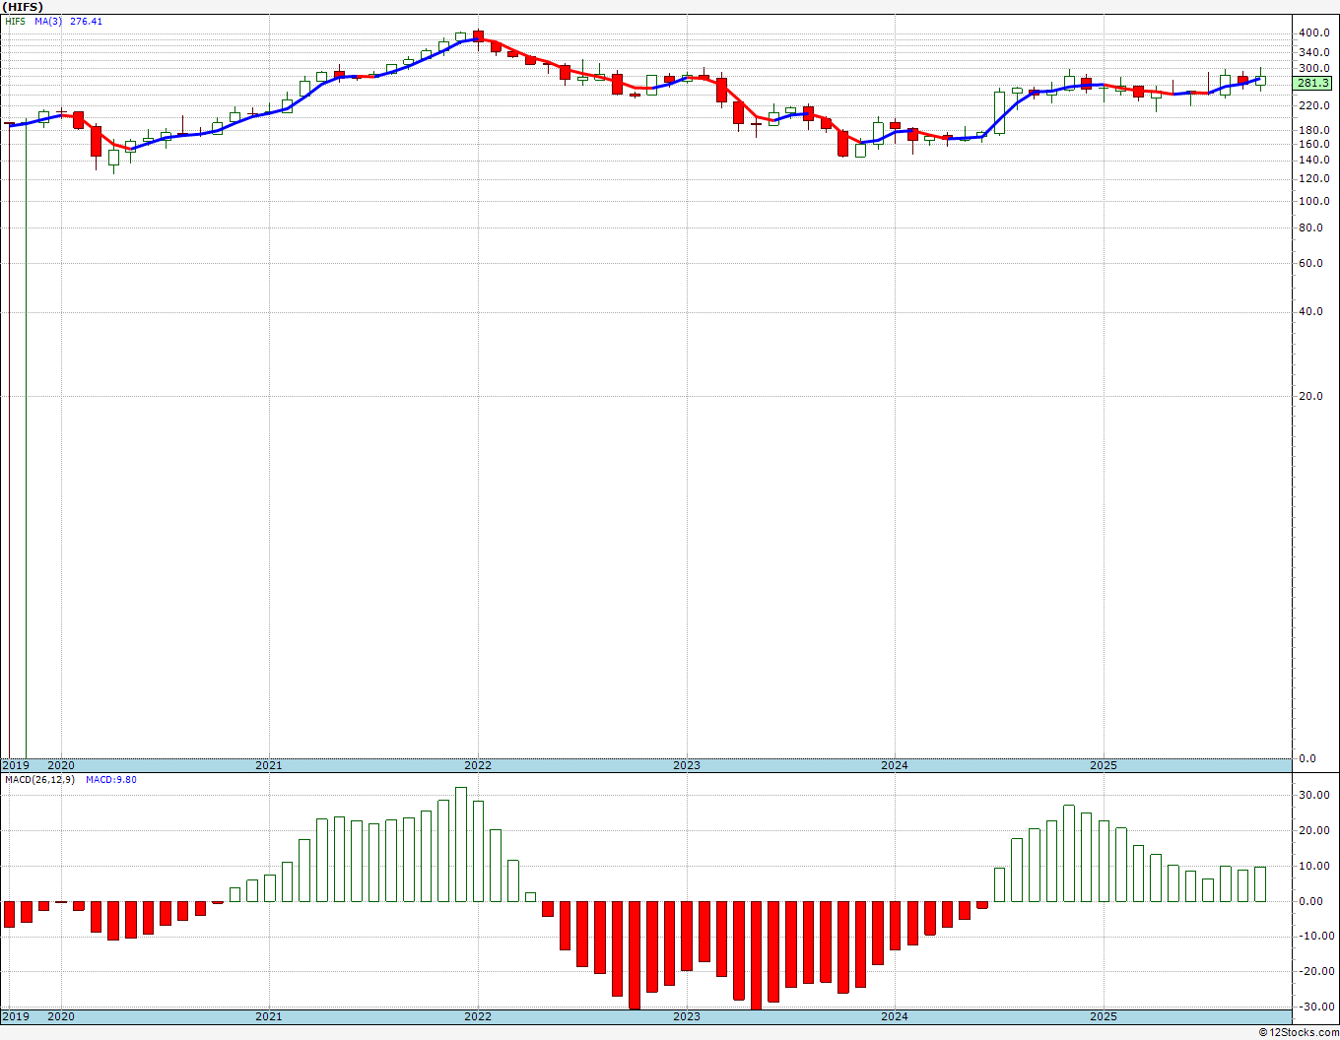Select 2021 on the price chart time axis
The height and width of the screenshot is (1040, 1340).
[269, 765]
